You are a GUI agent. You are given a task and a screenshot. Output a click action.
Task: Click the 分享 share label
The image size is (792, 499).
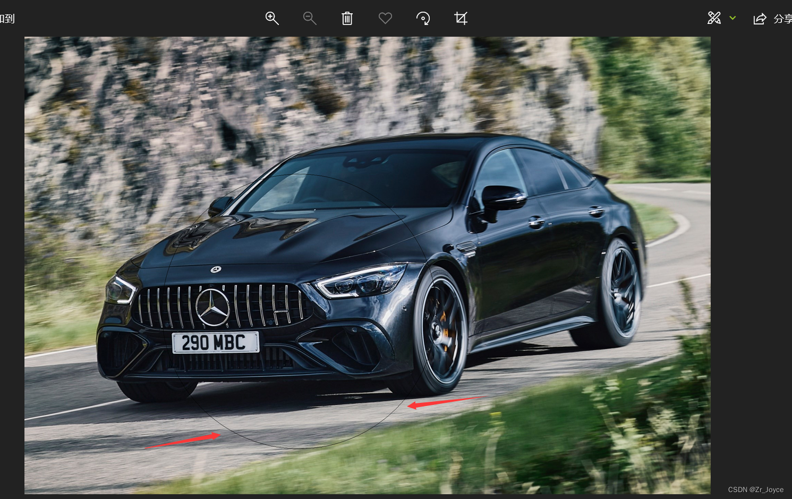click(782, 19)
